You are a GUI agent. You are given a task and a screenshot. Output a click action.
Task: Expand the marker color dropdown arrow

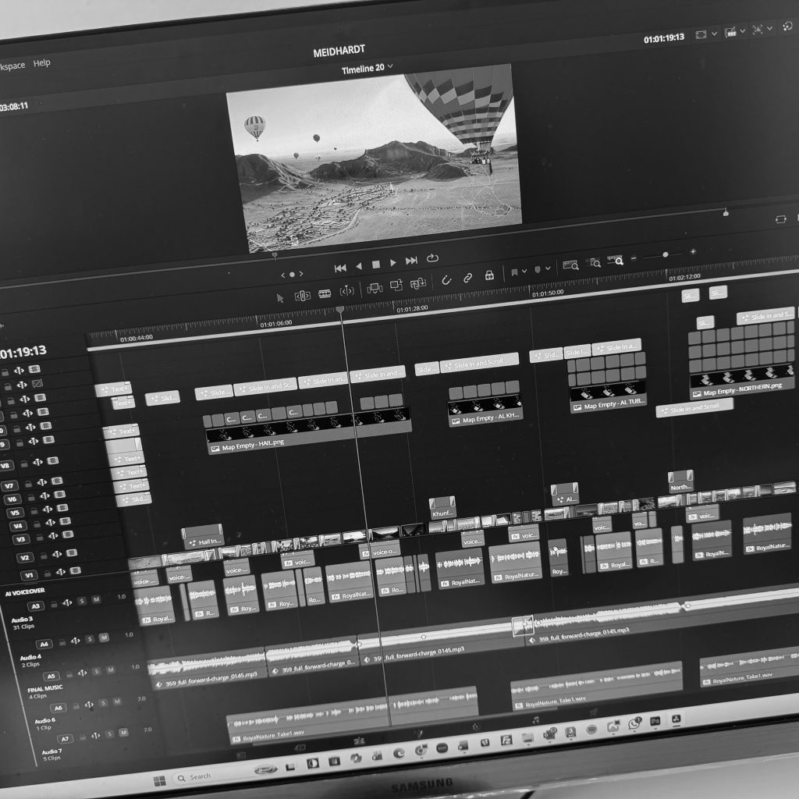click(548, 268)
